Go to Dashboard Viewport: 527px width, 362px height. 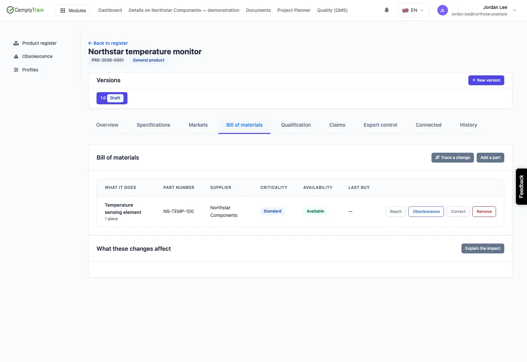click(x=110, y=10)
